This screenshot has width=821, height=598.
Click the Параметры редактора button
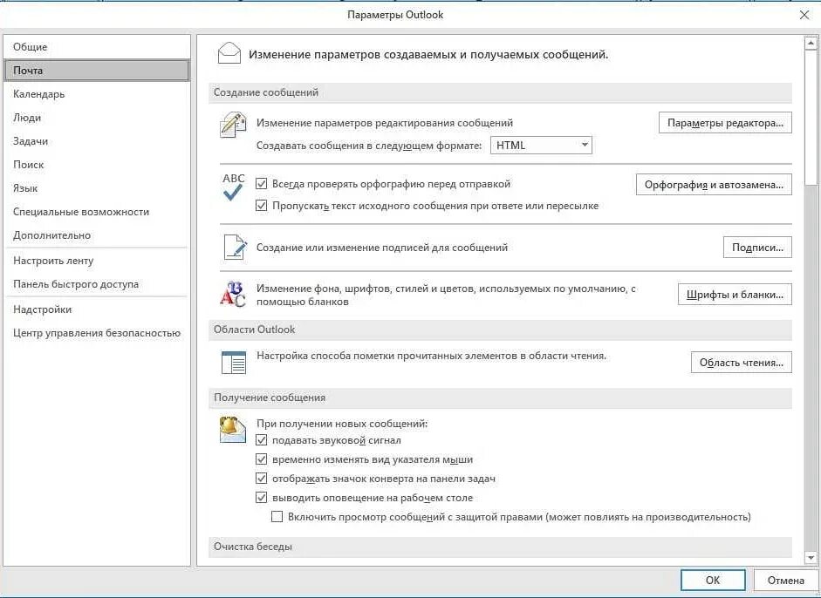[x=725, y=123]
